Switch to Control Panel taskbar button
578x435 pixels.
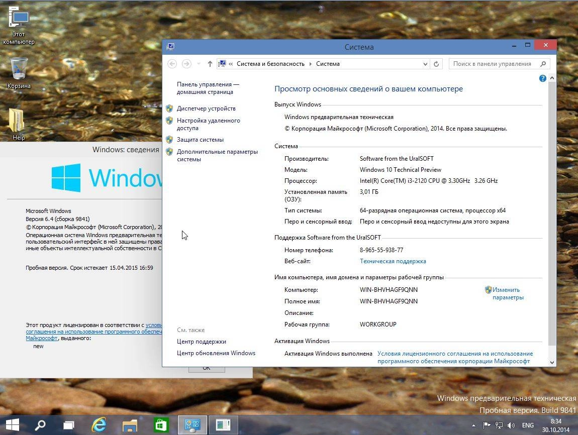coord(192,425)
